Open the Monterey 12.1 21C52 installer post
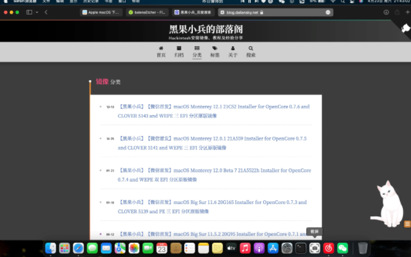 [x=214, y=111]
